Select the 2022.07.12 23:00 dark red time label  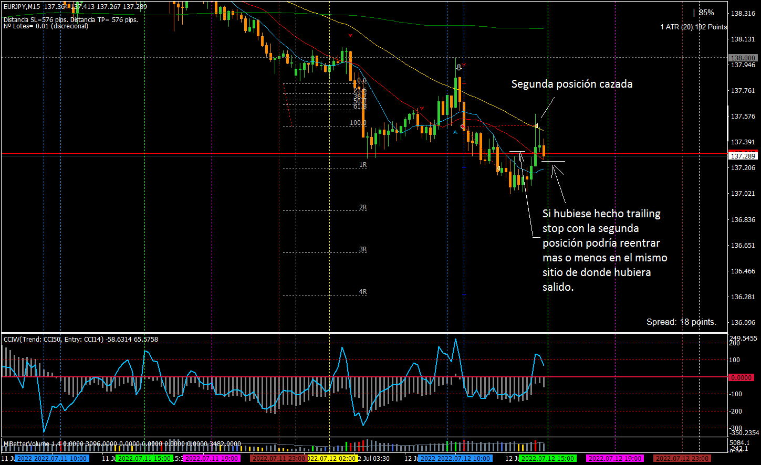coord(683,458)
